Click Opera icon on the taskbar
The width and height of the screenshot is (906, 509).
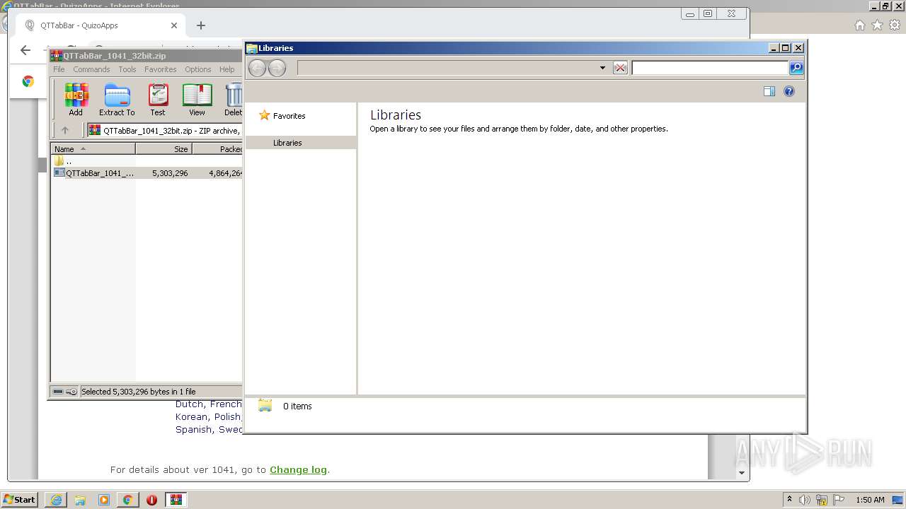point(151,500)
